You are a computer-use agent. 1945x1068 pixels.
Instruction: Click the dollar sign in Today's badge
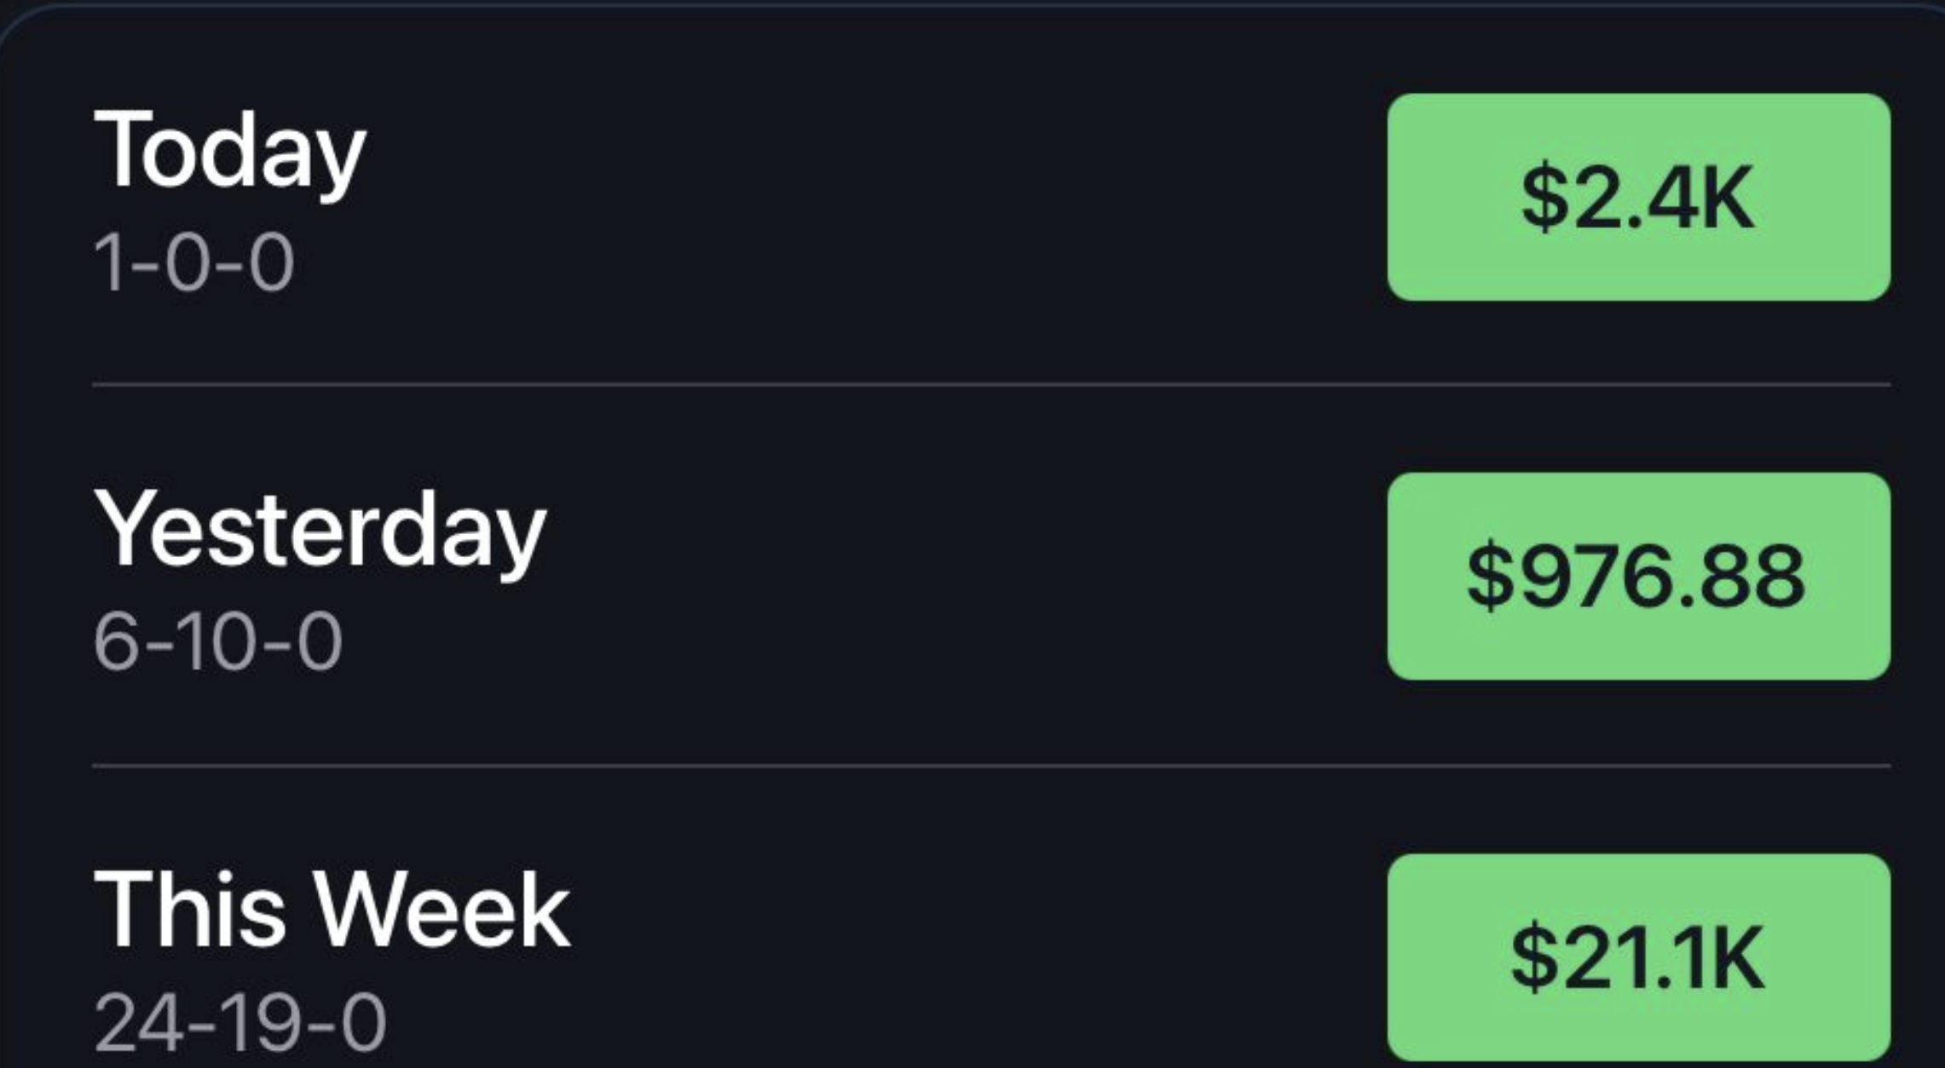[x=1544, y=198]
